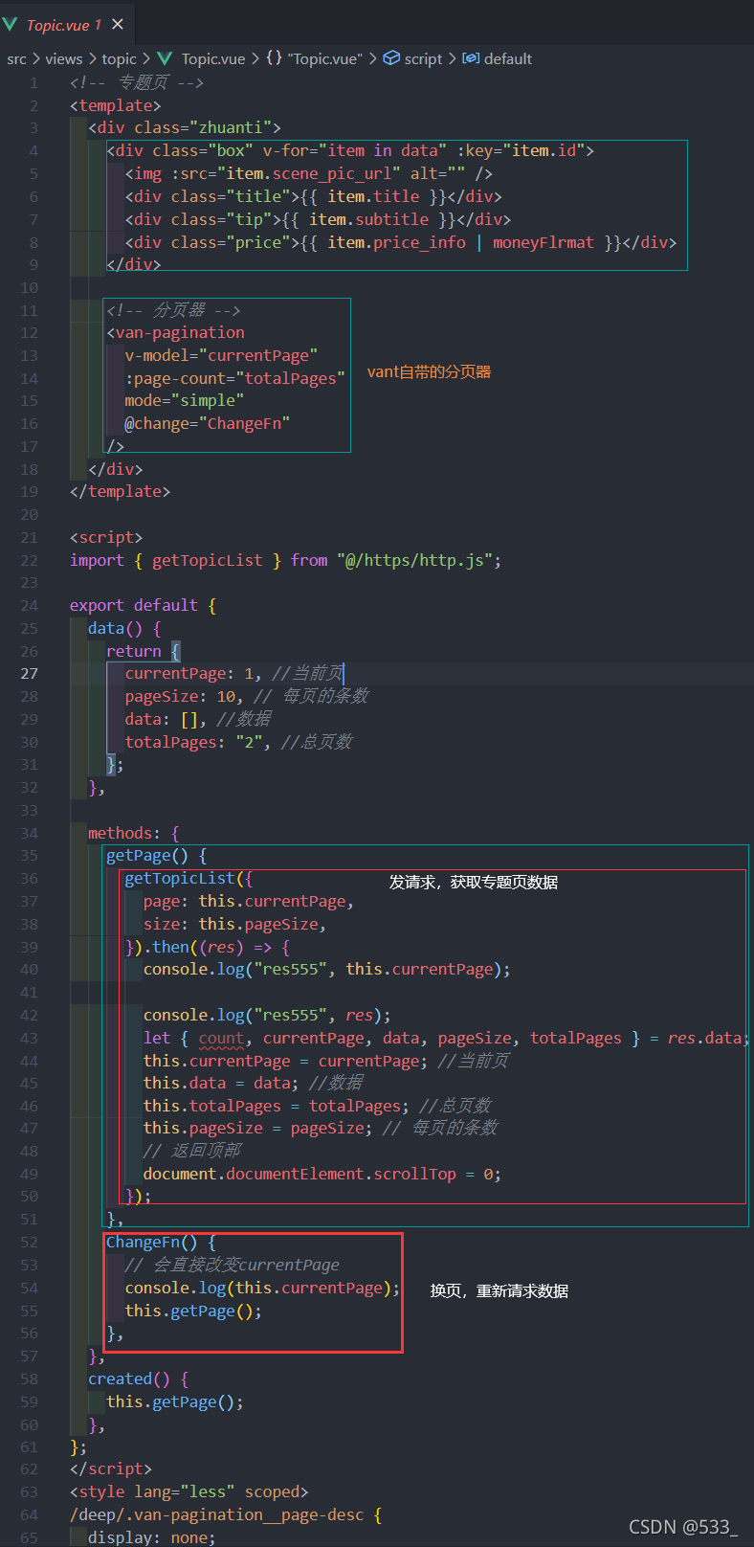Image resolution: width=754 pixels, height=1547 pixels.
Task: Click the default symbol icon in breadcrumb
Action: click(x=471, y=59)
